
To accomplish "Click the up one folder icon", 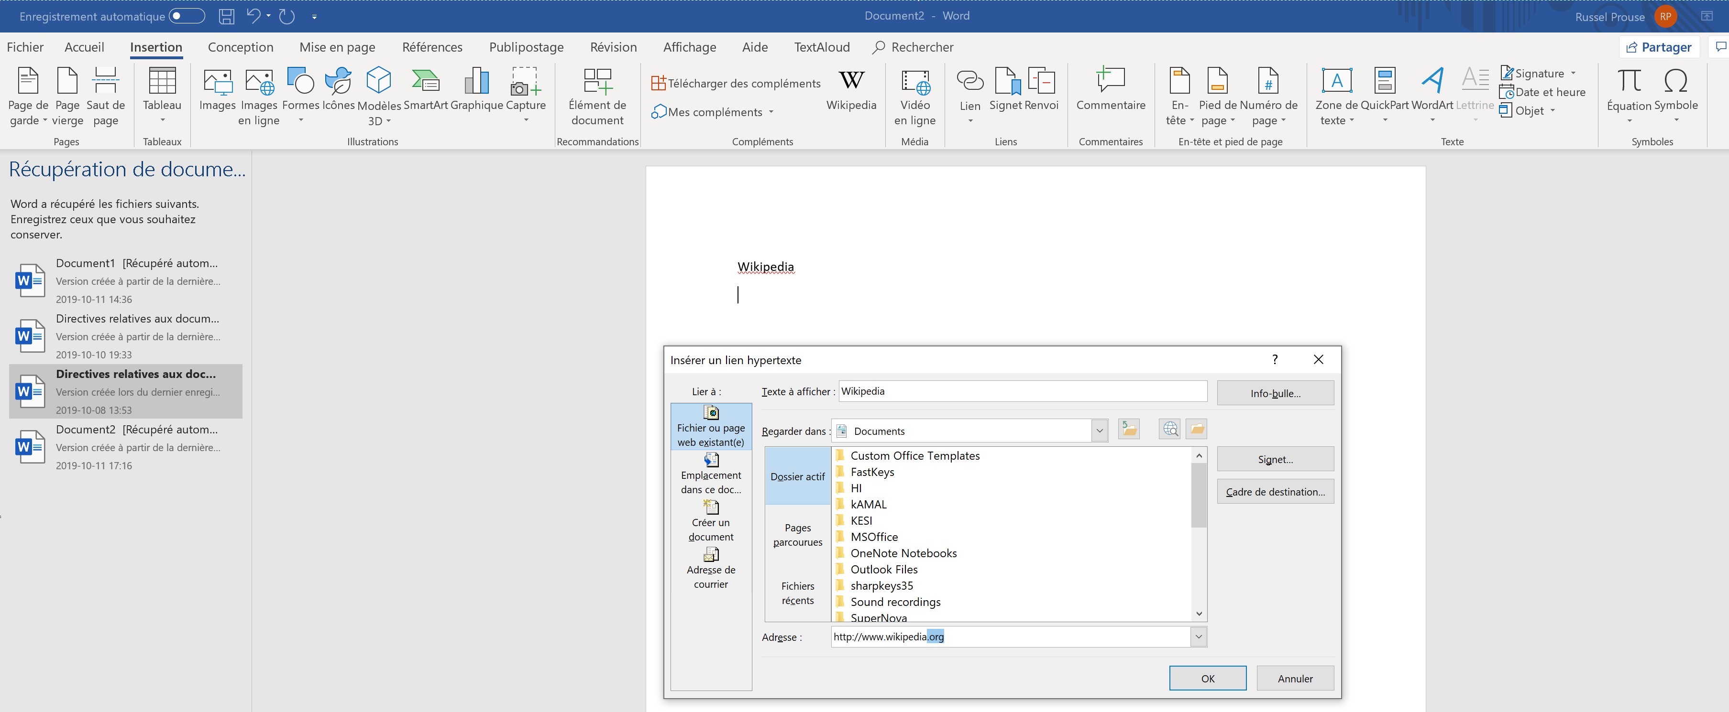I will 1129,429.
